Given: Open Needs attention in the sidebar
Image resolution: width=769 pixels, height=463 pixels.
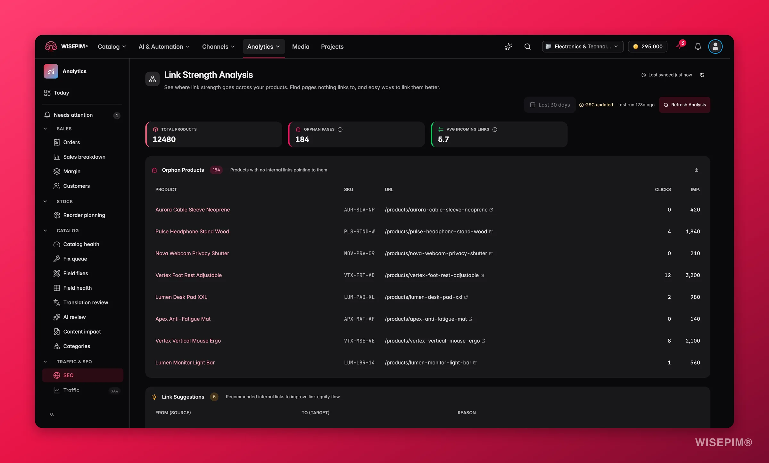Looking at the screenshot, I should 83,115.
